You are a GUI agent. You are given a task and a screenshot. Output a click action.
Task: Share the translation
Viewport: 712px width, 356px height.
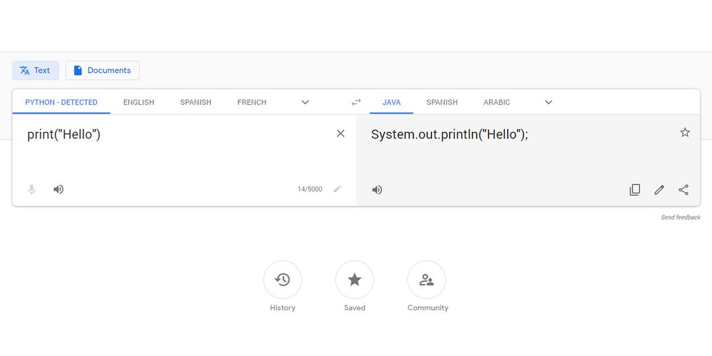684,190
